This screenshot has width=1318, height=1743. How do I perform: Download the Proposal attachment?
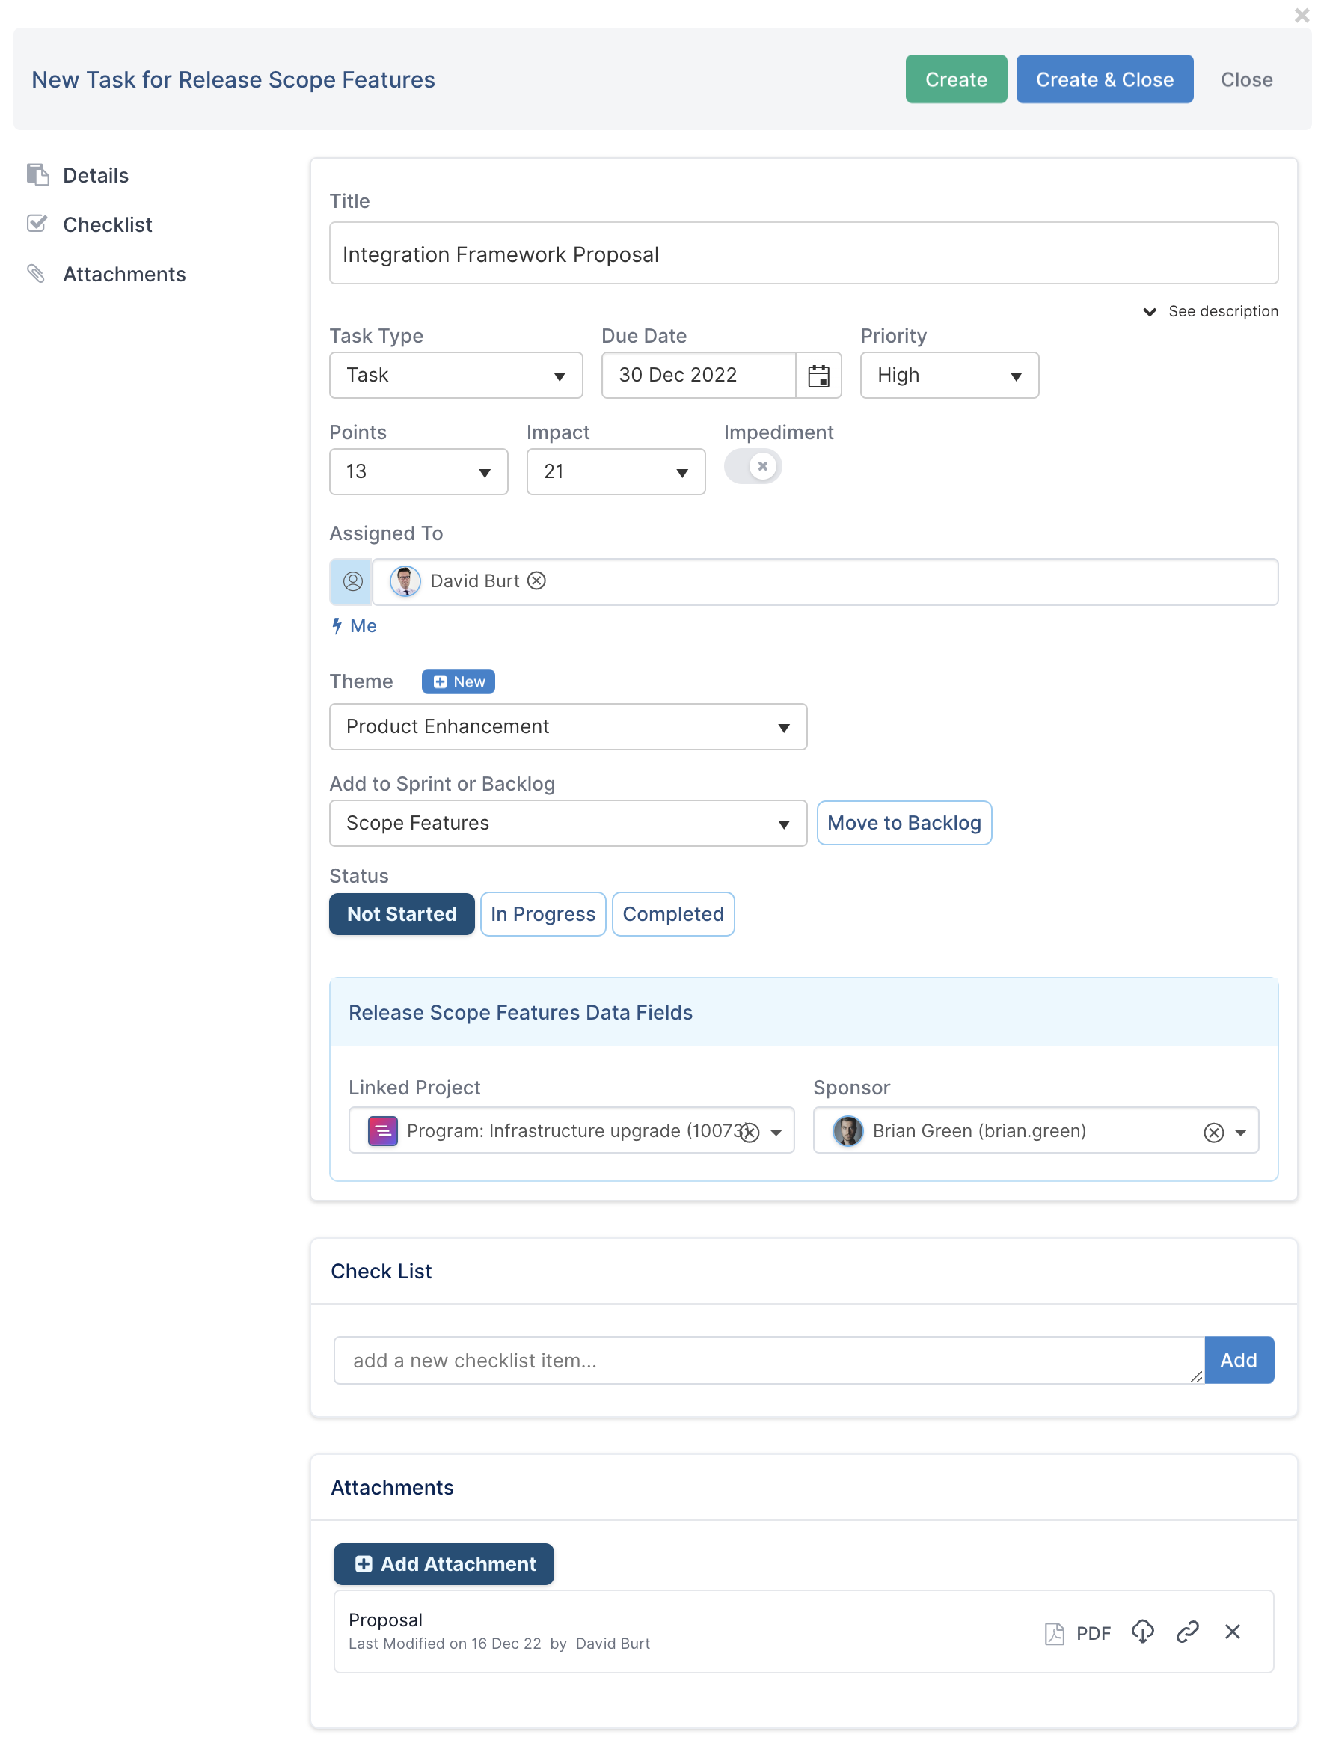[1142, 1631]
